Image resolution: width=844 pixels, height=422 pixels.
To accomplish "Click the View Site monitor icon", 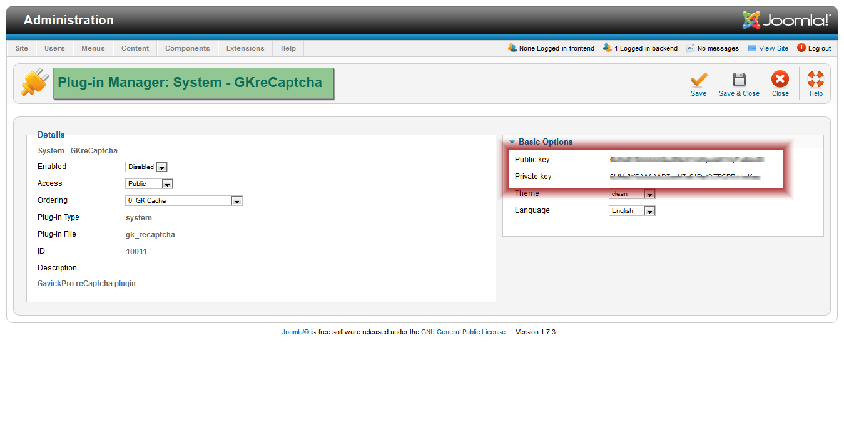I will pyautogui.click(x=752, y=48).
